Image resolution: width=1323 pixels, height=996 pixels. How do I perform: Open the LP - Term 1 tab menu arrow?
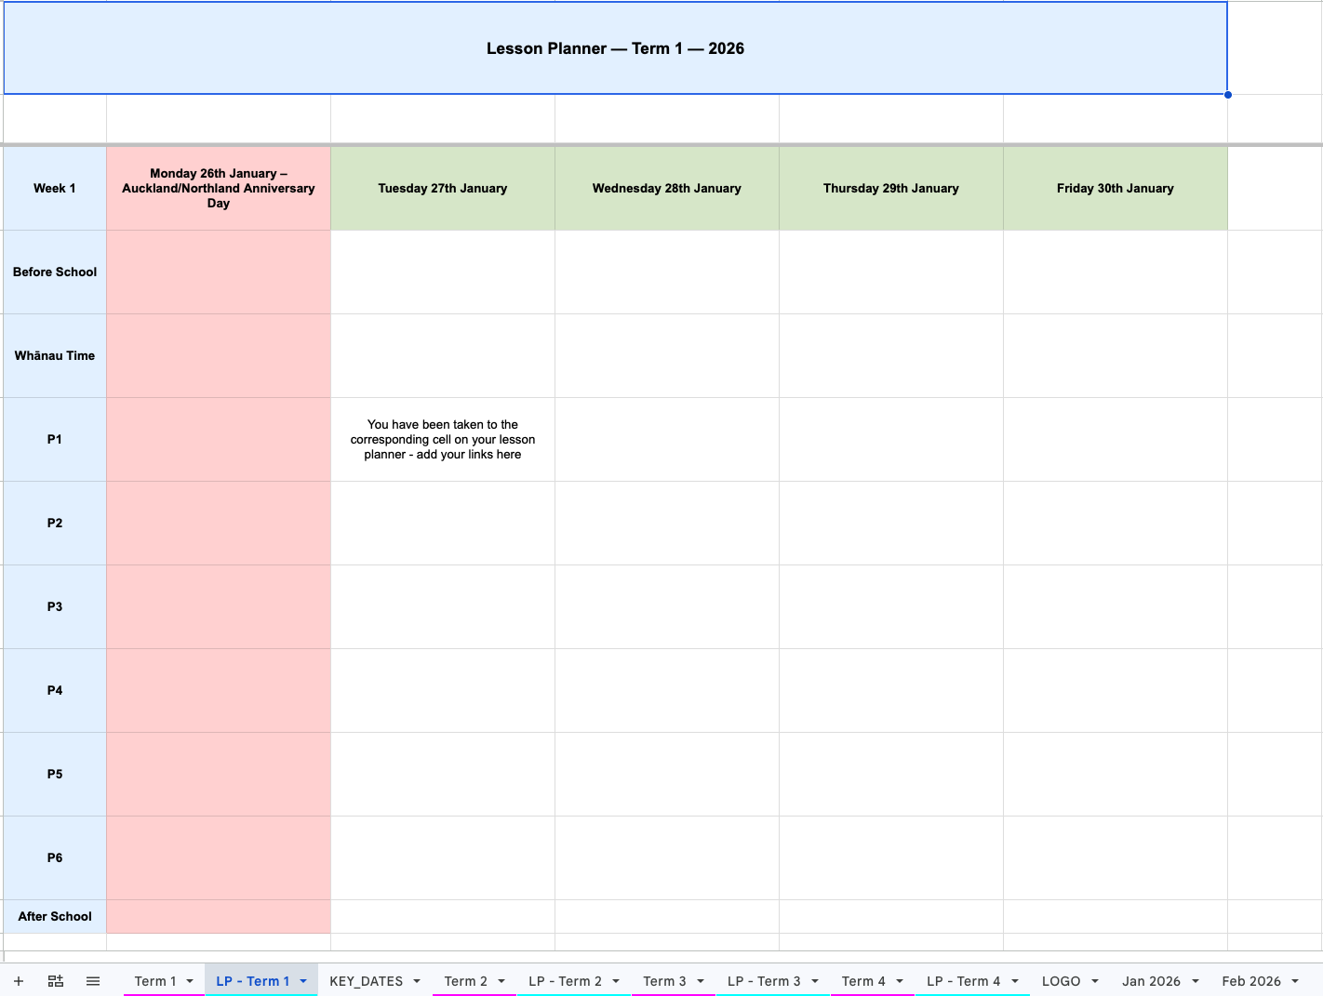click(x=303, y=981)
